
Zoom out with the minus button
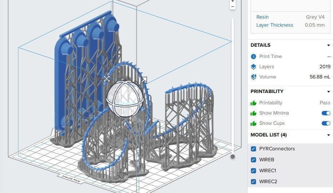[233, 7]
